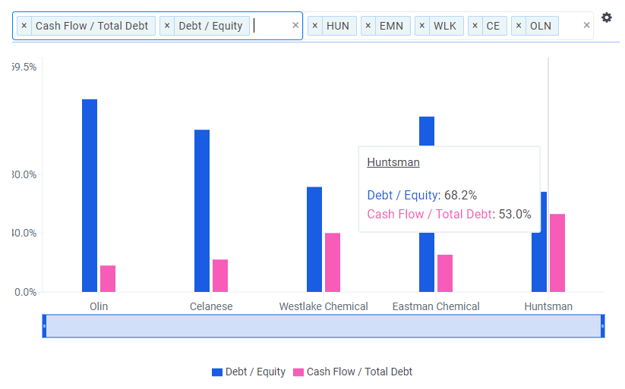Select the HUN ticker label

[338, 26]
